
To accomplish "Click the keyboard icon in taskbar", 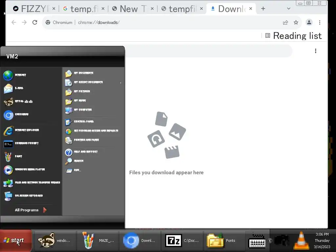I will pyautogui.click(x=257, y=241).
